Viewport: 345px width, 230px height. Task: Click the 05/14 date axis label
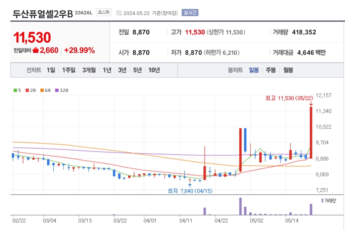point(292,220)
